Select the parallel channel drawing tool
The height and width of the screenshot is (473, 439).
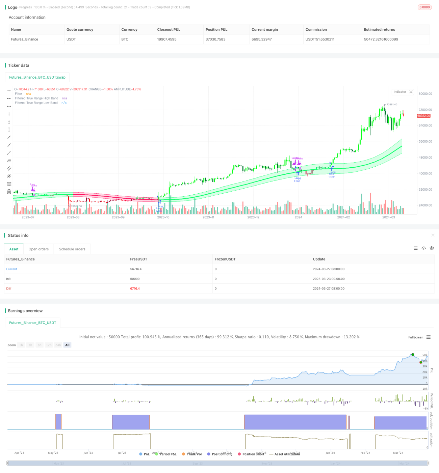9,168
